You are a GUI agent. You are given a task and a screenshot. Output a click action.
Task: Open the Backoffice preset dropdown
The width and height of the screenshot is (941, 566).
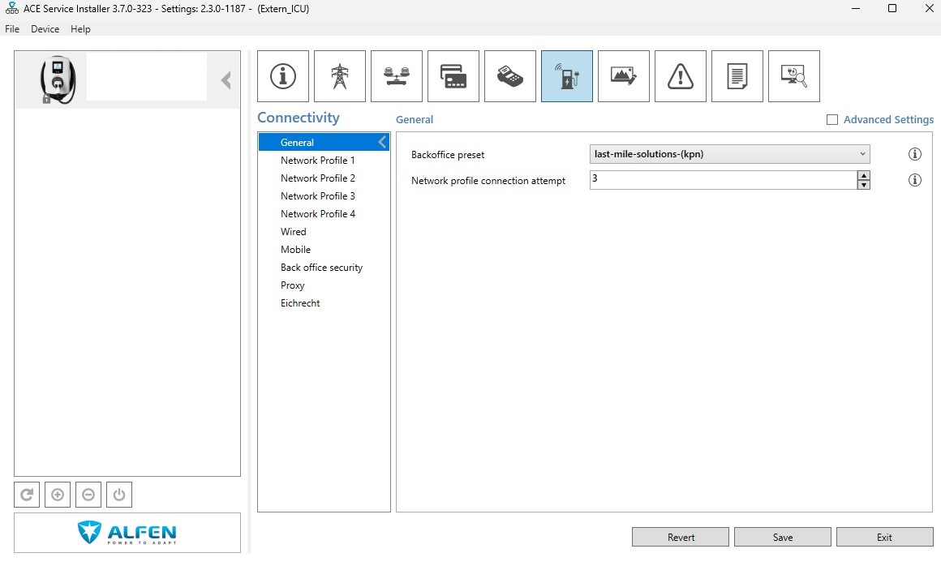click(x=730, y=154)
